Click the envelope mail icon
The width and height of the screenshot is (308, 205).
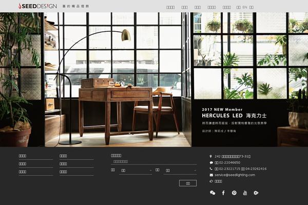211,175
